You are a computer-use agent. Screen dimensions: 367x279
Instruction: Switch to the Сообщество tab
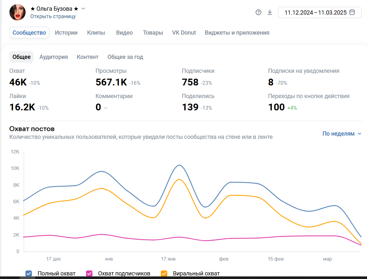point(29,32)
